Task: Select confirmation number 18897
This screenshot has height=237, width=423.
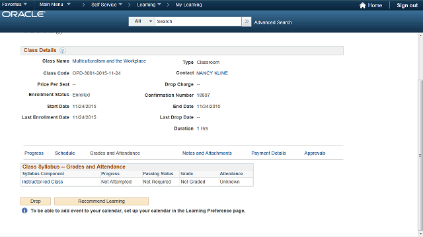Action: 203,95
